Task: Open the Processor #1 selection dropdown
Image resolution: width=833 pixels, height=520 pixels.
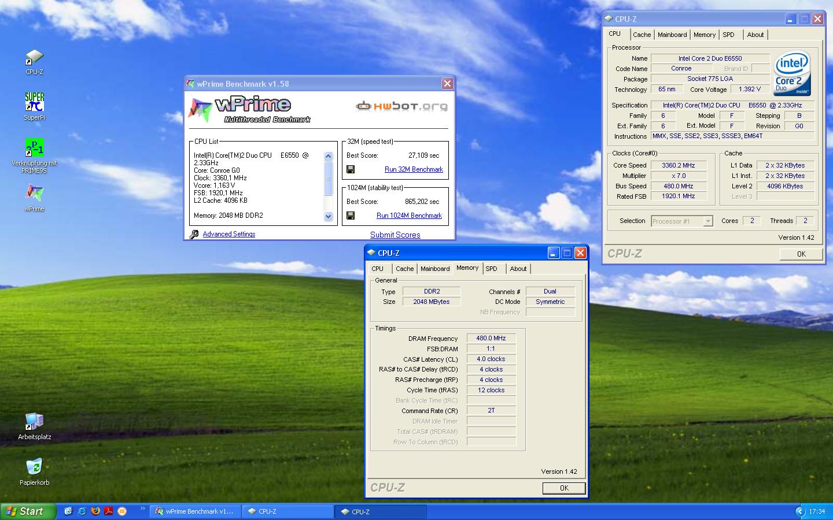Action: tap(708, 221)
